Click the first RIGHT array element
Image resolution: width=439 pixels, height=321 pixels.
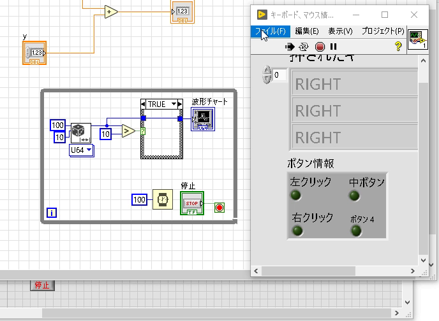(x=355, y=84)
